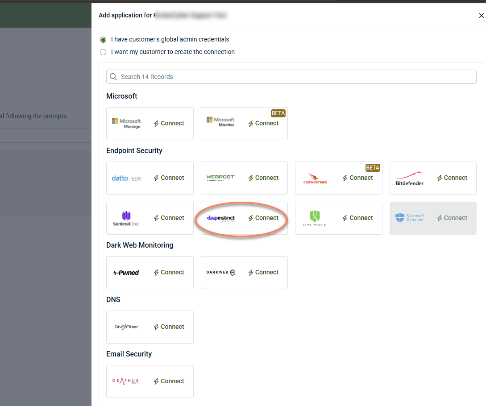Connect Microsoft Manage

click(x=169, y=123)
